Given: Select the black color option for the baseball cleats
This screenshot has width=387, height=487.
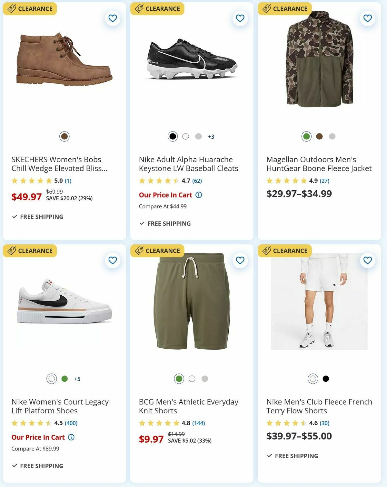Looking at the screenshot, I should click(173, 136).
